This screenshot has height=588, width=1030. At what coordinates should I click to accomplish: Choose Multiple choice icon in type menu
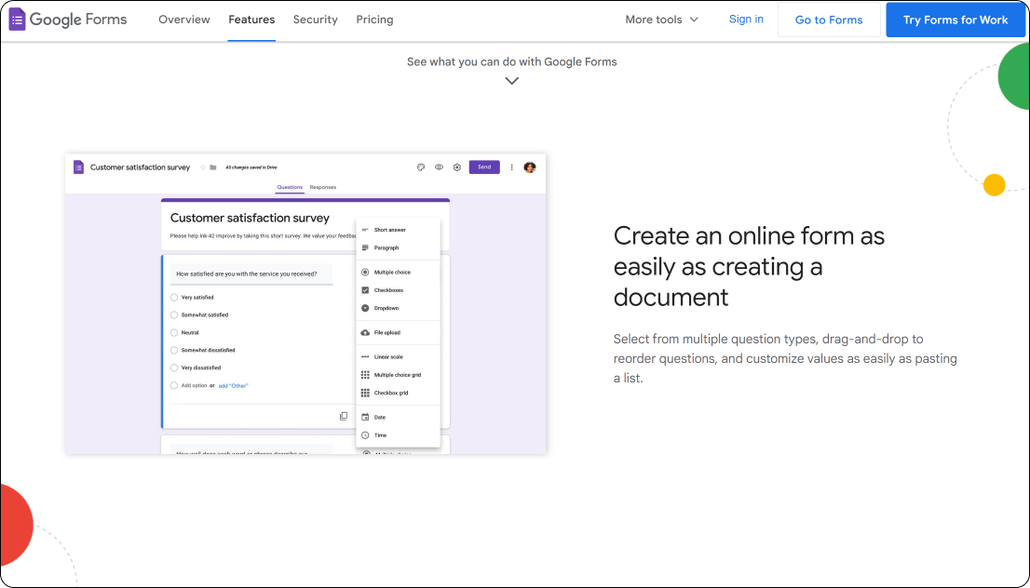click(365, 273)
